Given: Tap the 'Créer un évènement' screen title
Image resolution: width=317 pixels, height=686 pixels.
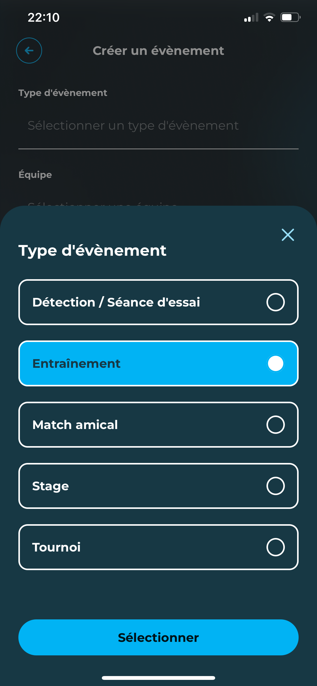Looking at the screenshot, I should [x=158, y=51].
